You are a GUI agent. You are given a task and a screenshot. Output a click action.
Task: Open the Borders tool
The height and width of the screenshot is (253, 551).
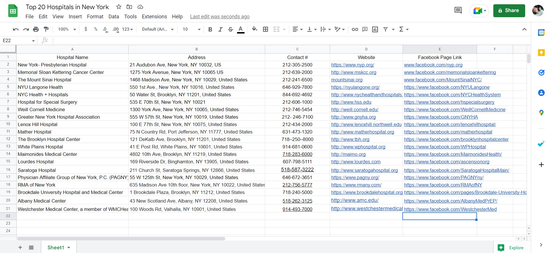(265, 29)
